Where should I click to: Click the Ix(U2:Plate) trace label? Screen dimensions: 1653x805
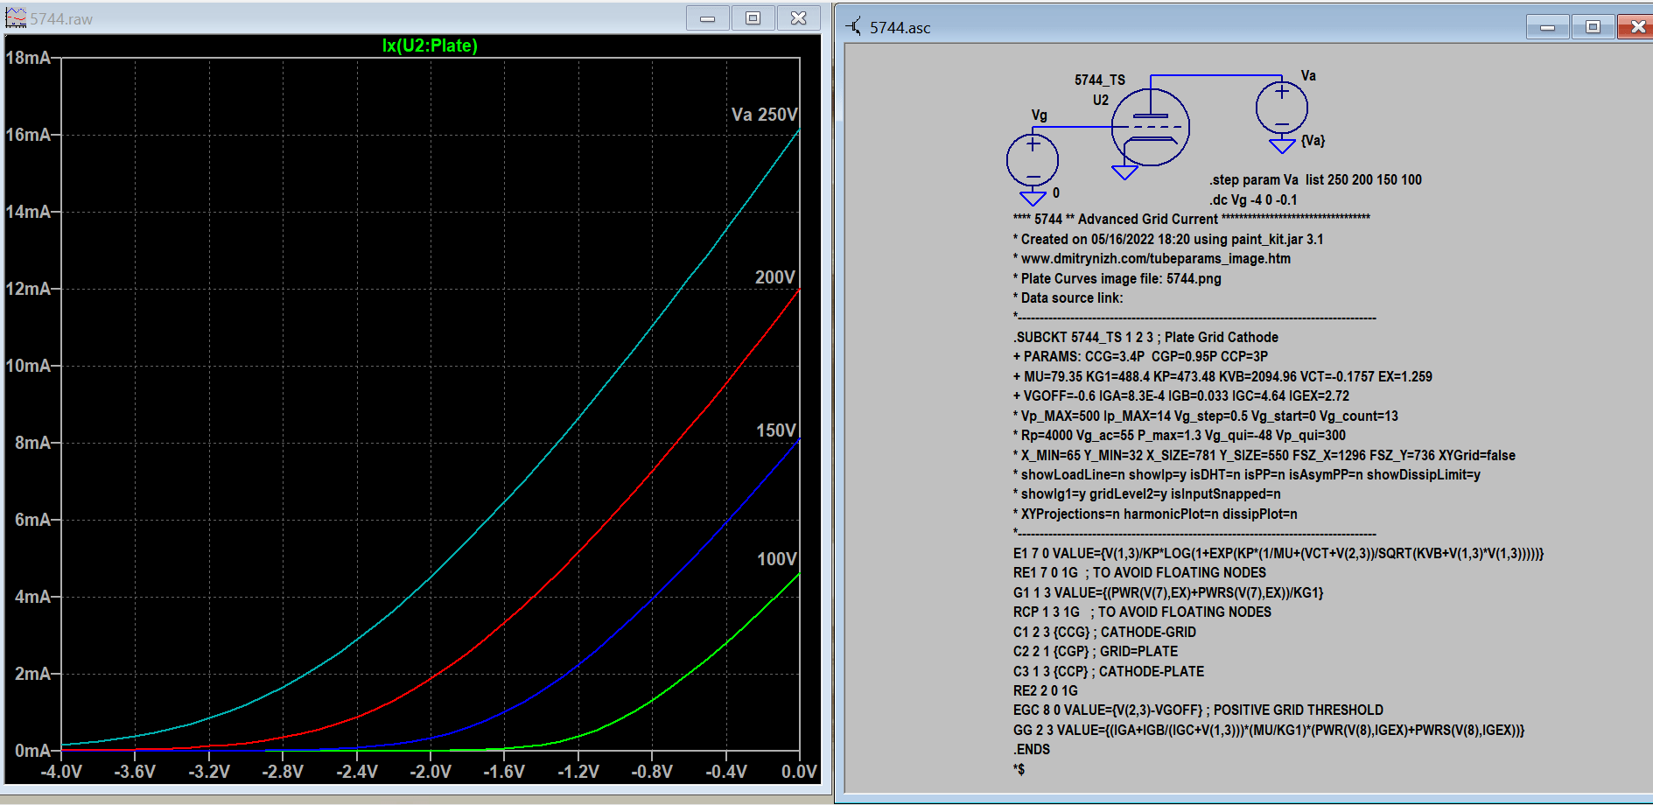430,45
